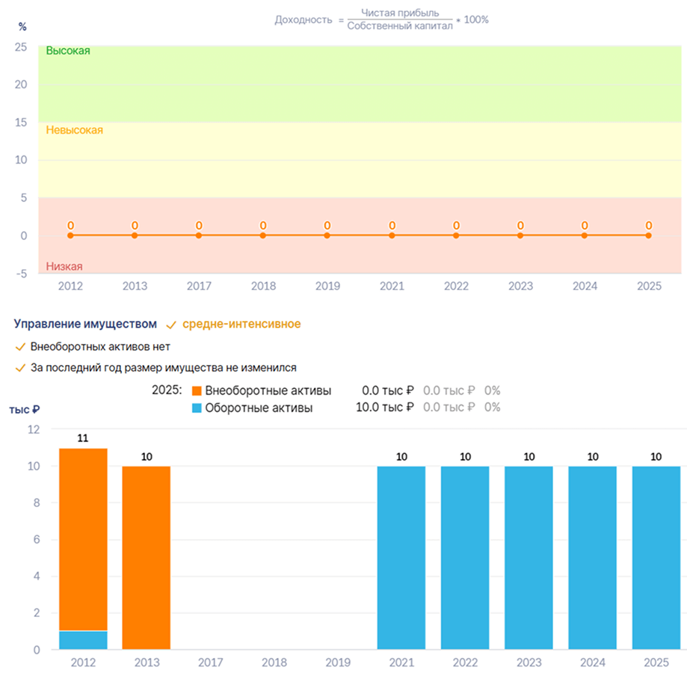Click the тыс ₽ axis unit label

[25, 410]
